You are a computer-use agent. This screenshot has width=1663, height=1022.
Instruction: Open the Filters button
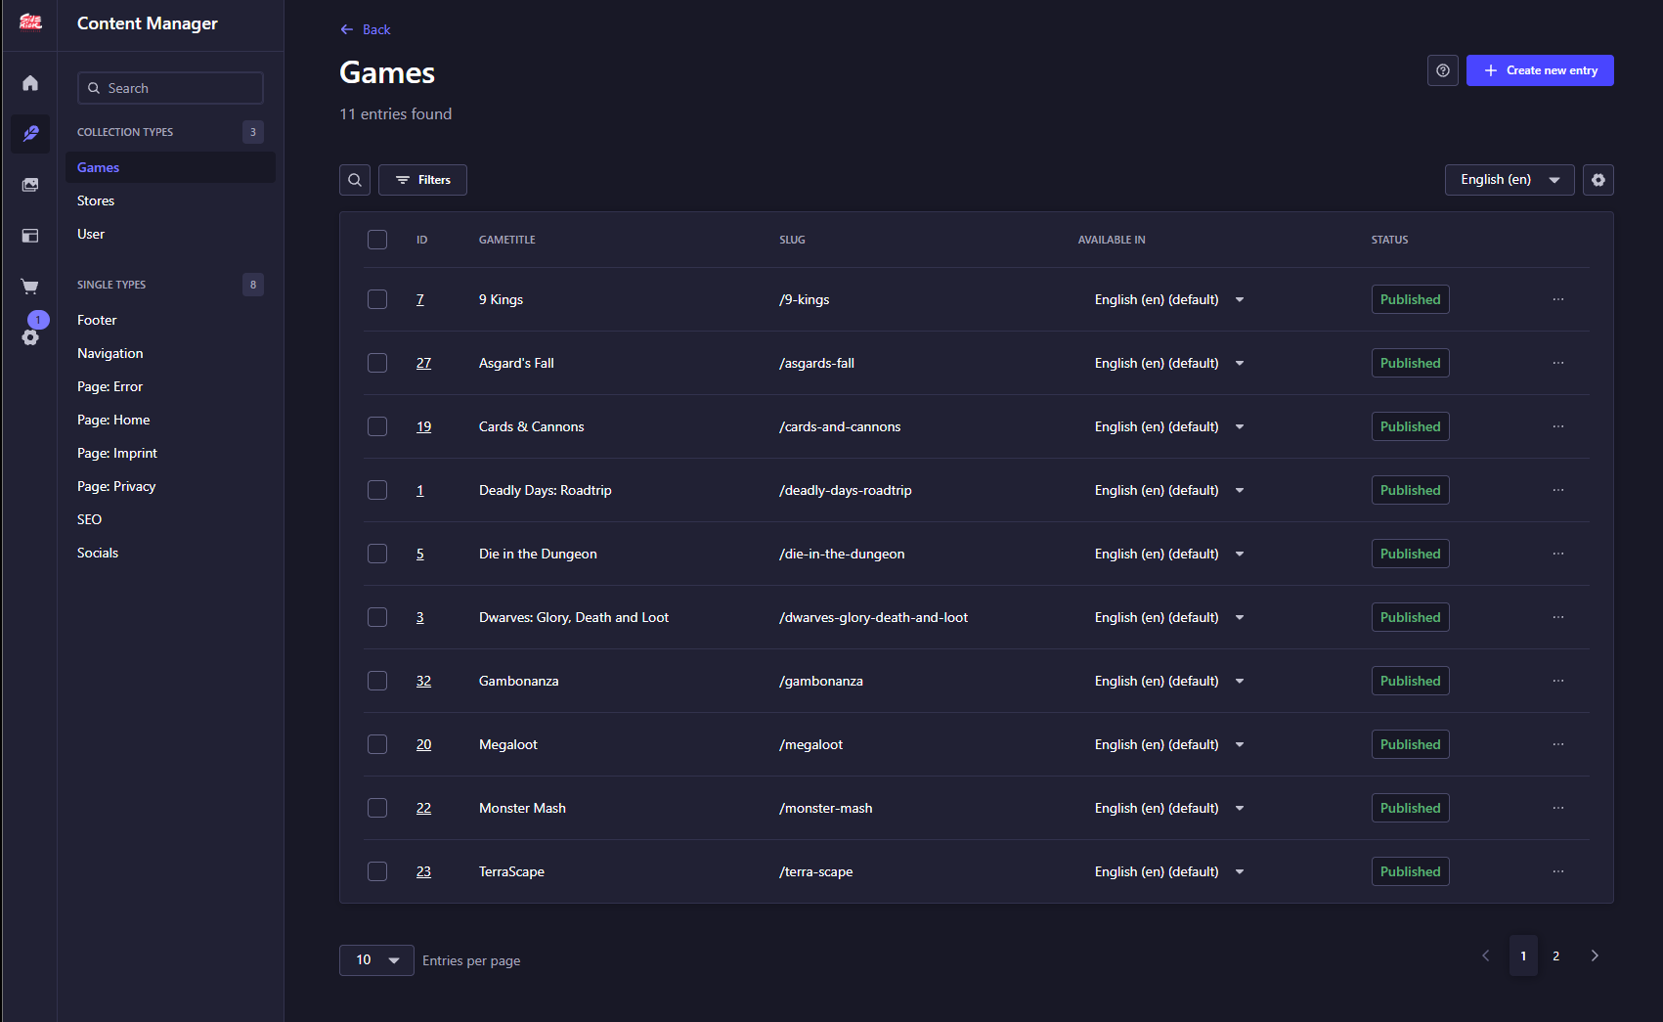tap(422, 180)
